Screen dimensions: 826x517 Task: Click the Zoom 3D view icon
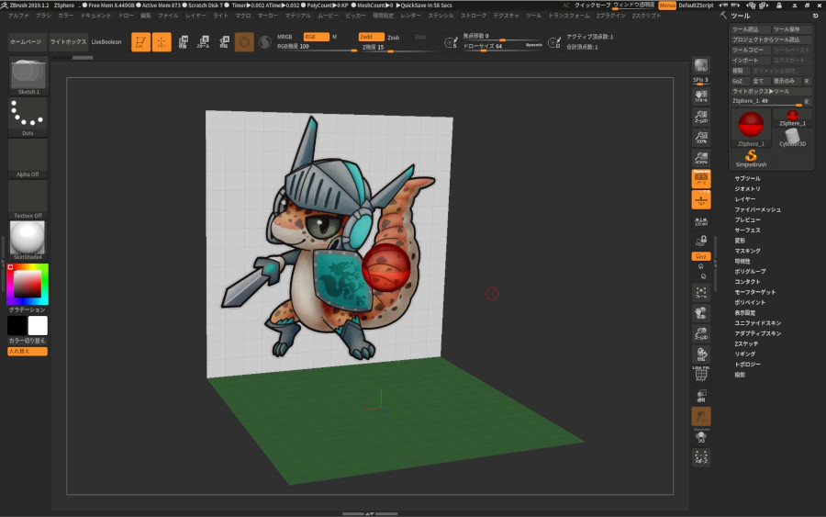[x=701, y=333]
